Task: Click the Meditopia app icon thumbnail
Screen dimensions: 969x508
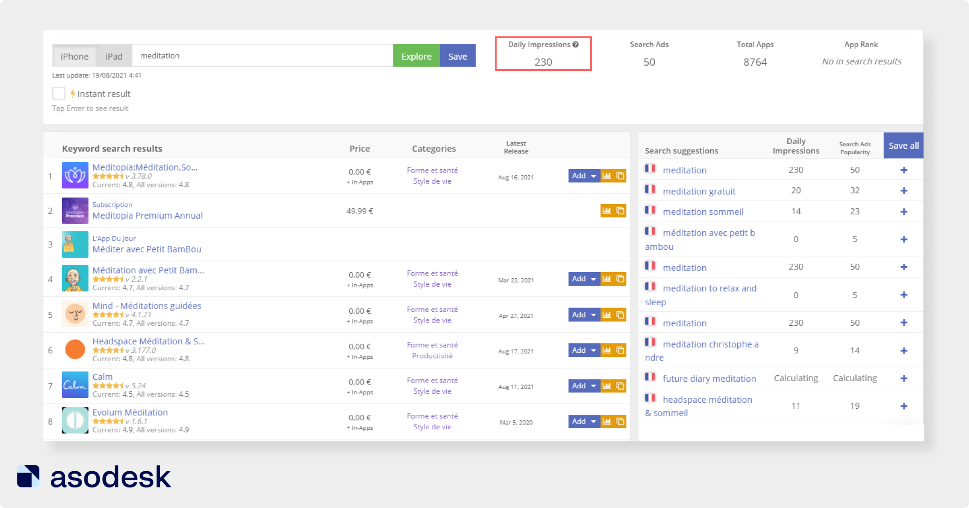Action: pos(75,175)
